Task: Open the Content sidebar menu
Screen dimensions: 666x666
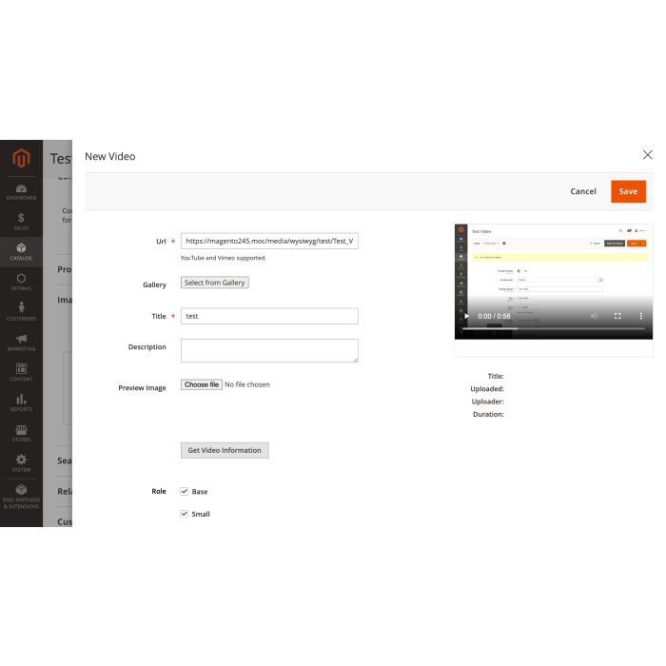Action: [21, 373]
